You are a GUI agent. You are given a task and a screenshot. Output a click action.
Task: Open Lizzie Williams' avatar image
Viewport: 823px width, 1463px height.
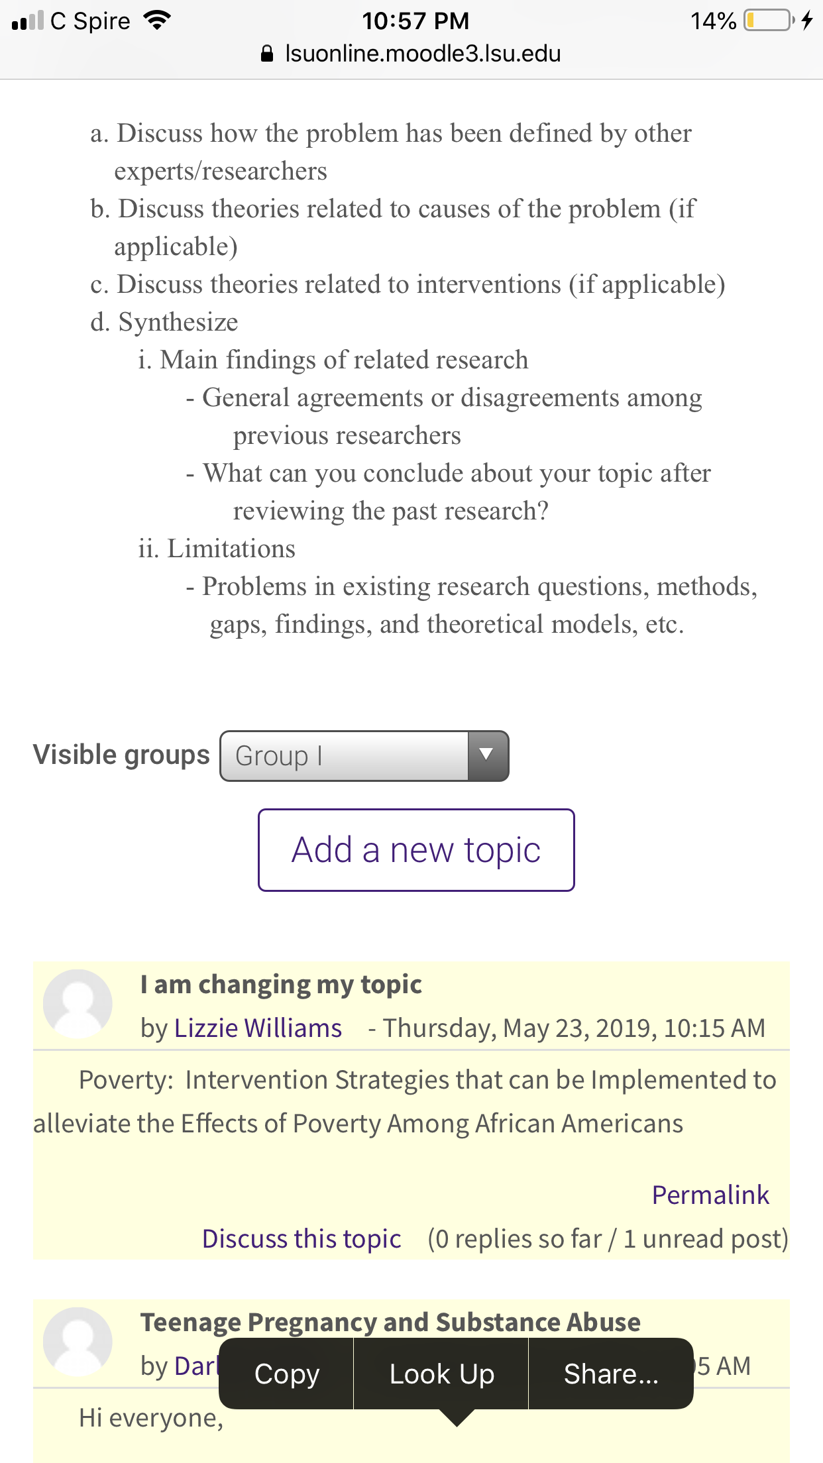coord(78,1003)
